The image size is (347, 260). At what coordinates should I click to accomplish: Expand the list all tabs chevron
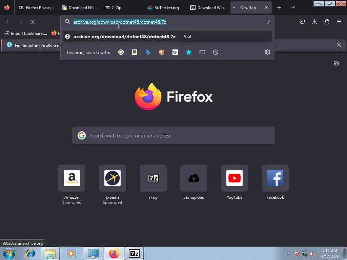(x=293, y=8)
